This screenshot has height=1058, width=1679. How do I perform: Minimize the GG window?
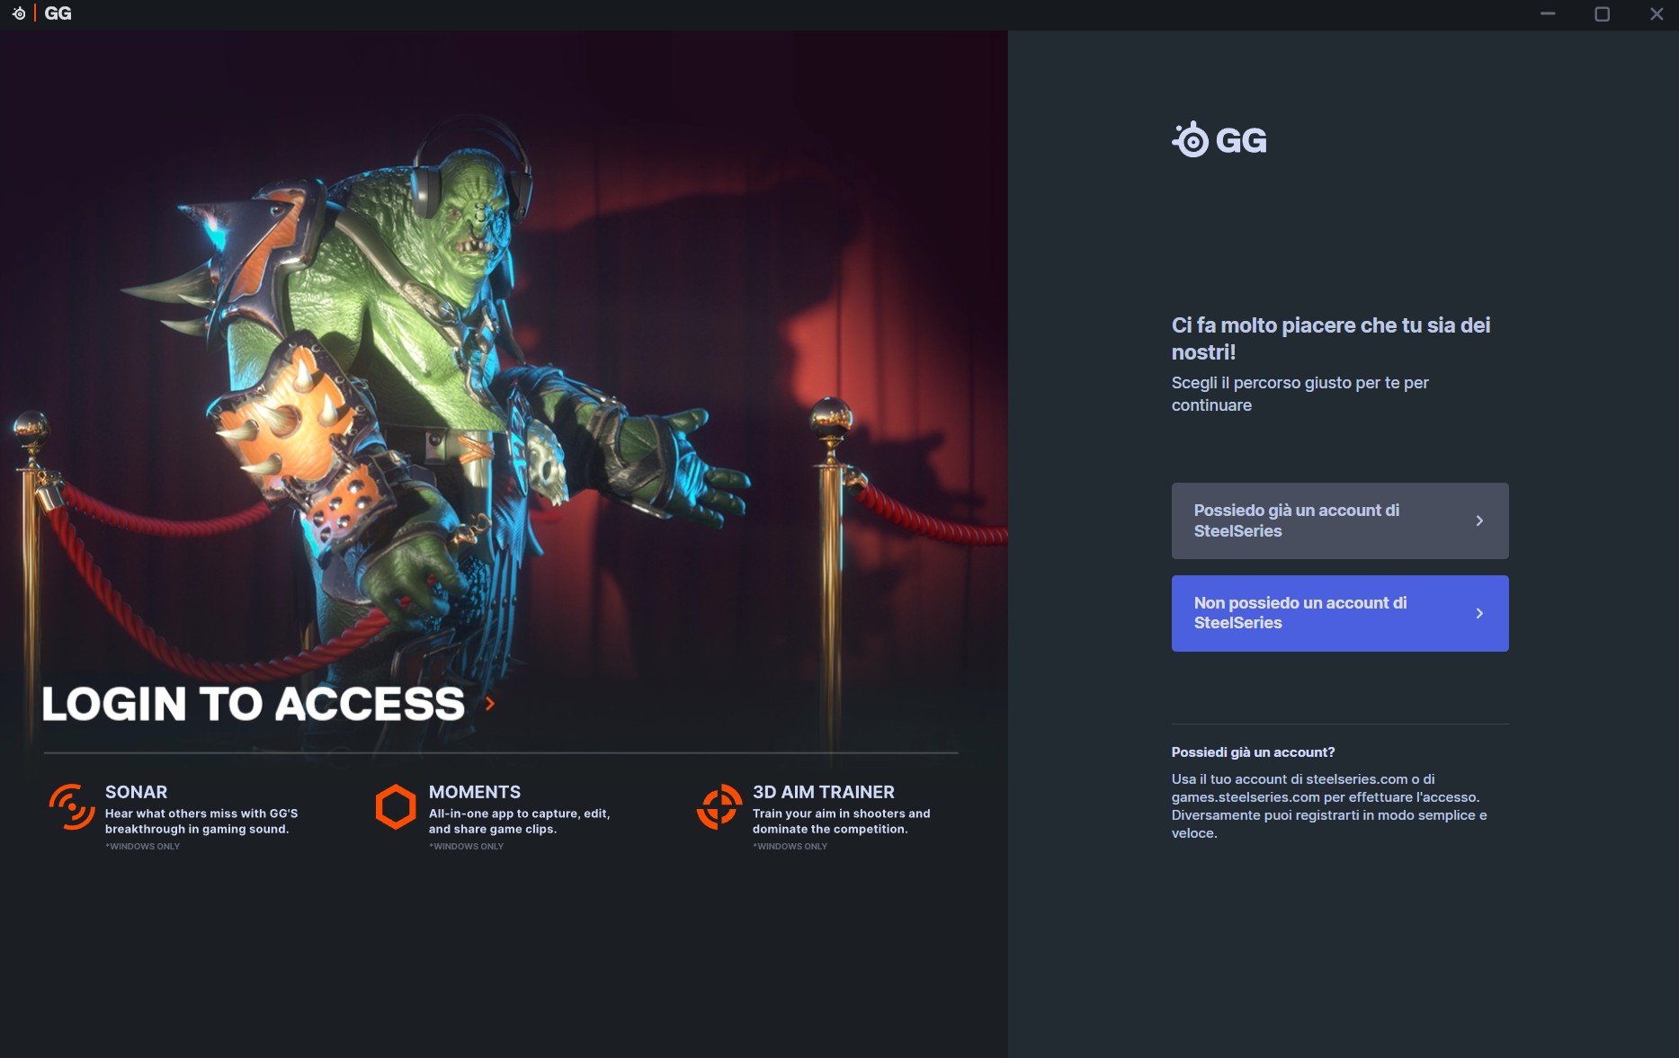[1548, 13]
